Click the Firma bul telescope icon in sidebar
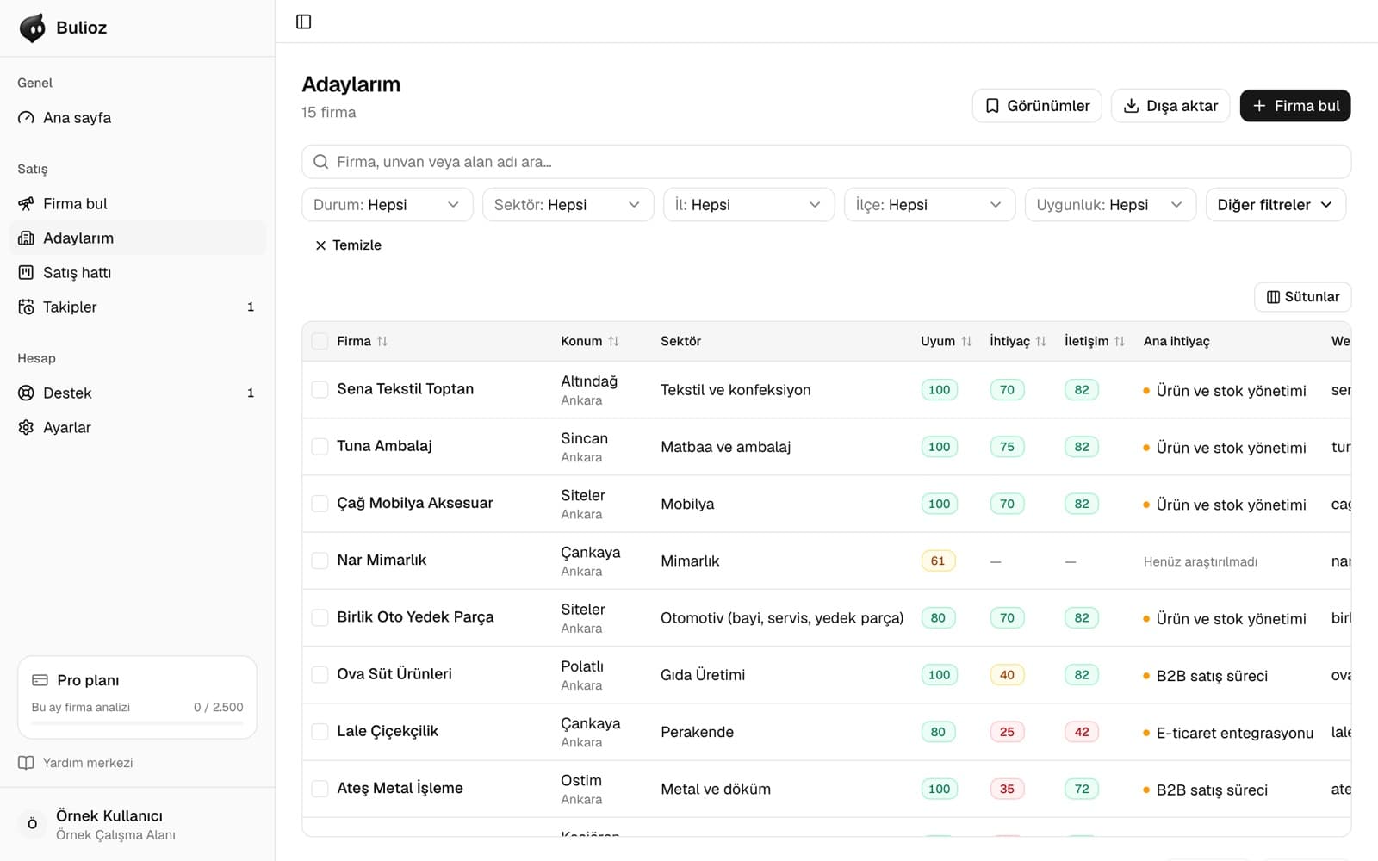This screenshot has height=861, width=1378. (x=27, y=204)
